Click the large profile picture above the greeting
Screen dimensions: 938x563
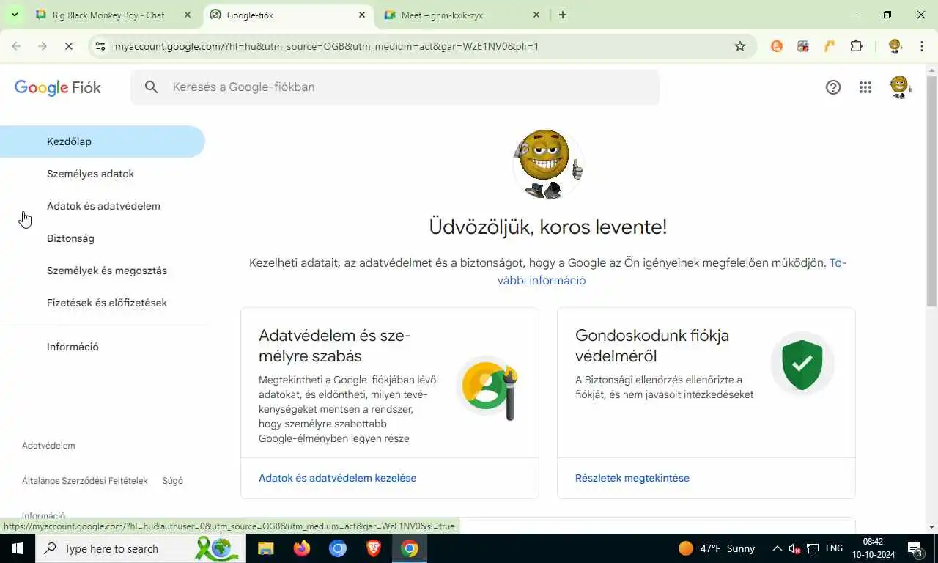tap(547, 164)
